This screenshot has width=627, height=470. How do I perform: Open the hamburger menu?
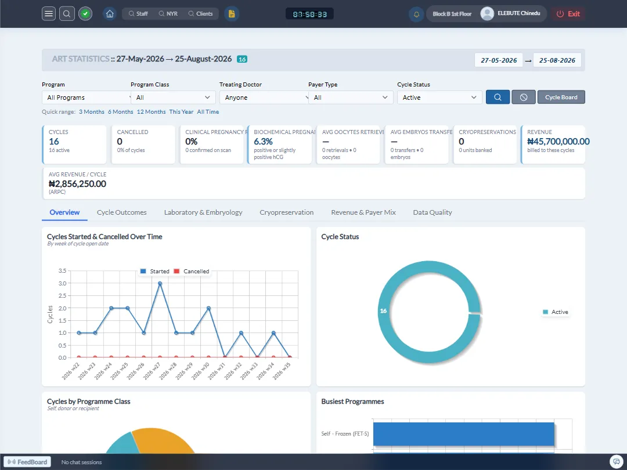tap(49, 13)
